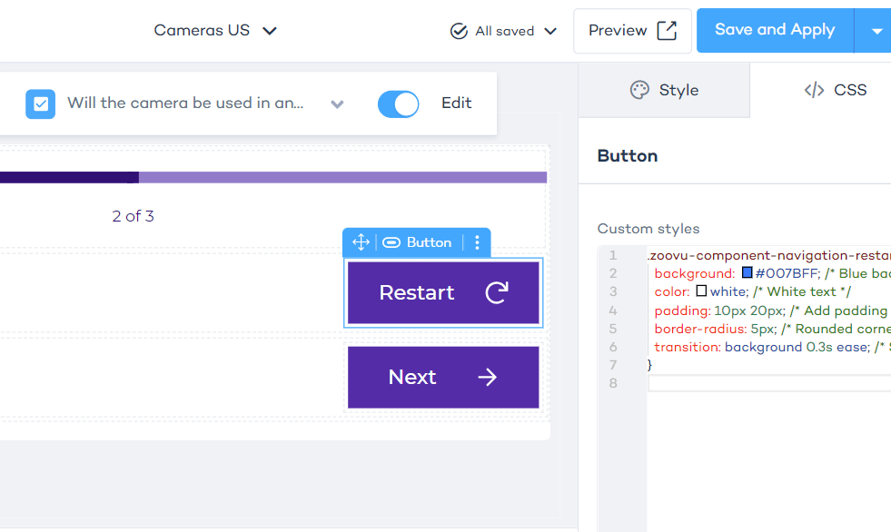Click the link icon beside Button label
Image resolution: width=891 pixels, height=532 pixels.
(391, 242)
